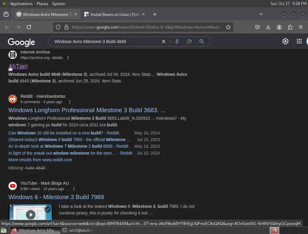The height and width of the screenshot is (234, 308).
Task: Search by image with Google Lens
Action: 189,42
